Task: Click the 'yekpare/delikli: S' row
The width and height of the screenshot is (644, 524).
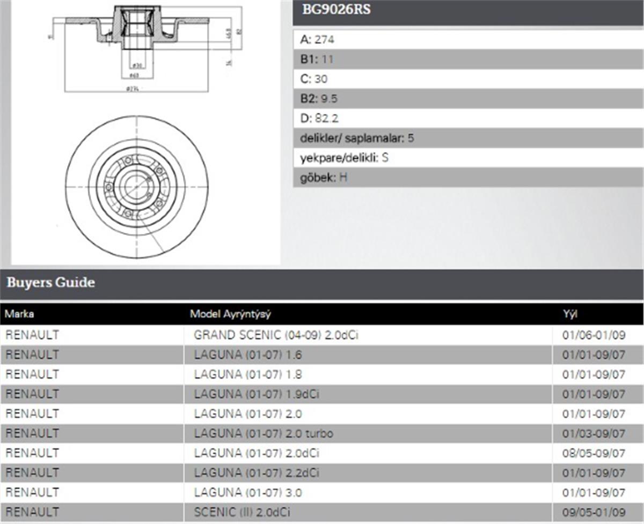Action: (x=468, y=158)
